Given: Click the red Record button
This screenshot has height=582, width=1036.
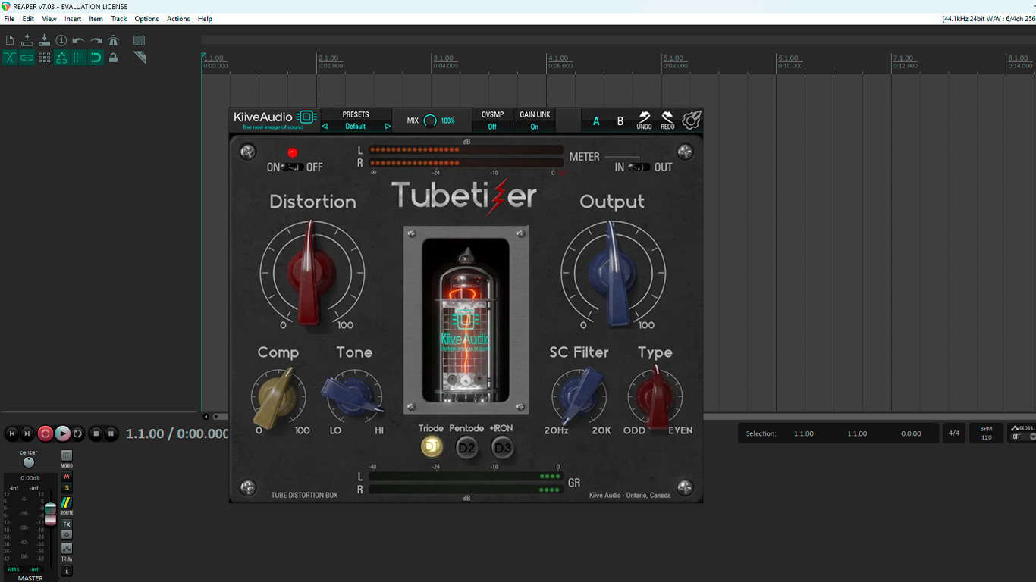Looking at the screenshot, I should (x=45, y=433).
